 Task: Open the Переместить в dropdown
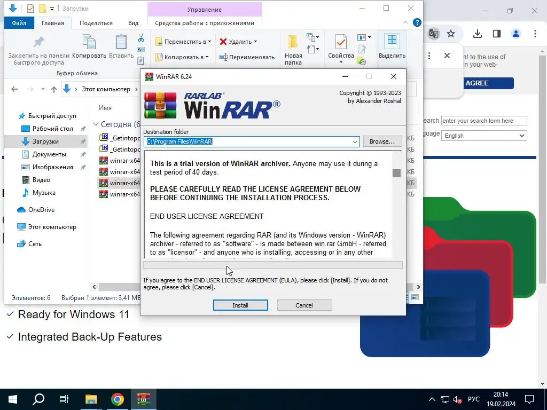183,42
